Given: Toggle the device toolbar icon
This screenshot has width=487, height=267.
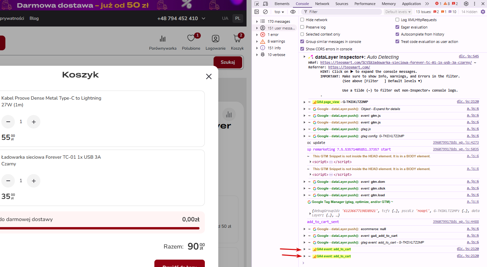Looking at the screenshot, I should (x=265, y=4).
